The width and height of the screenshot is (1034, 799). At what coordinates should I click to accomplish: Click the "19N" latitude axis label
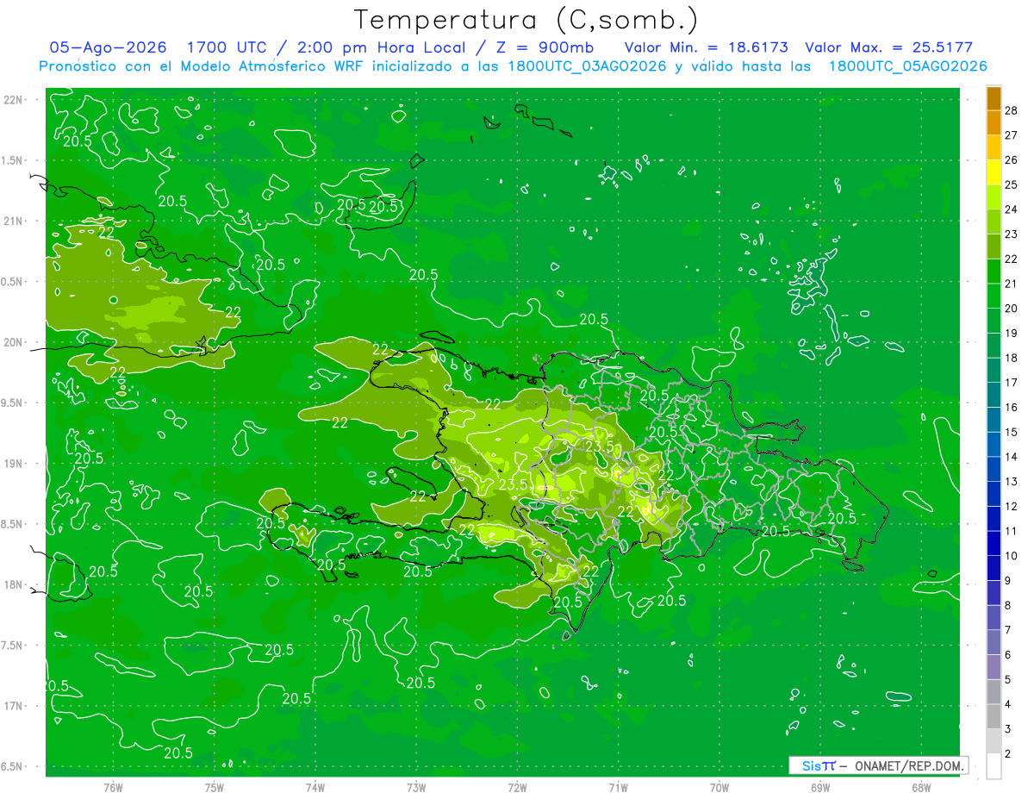[x=13, y=464]
